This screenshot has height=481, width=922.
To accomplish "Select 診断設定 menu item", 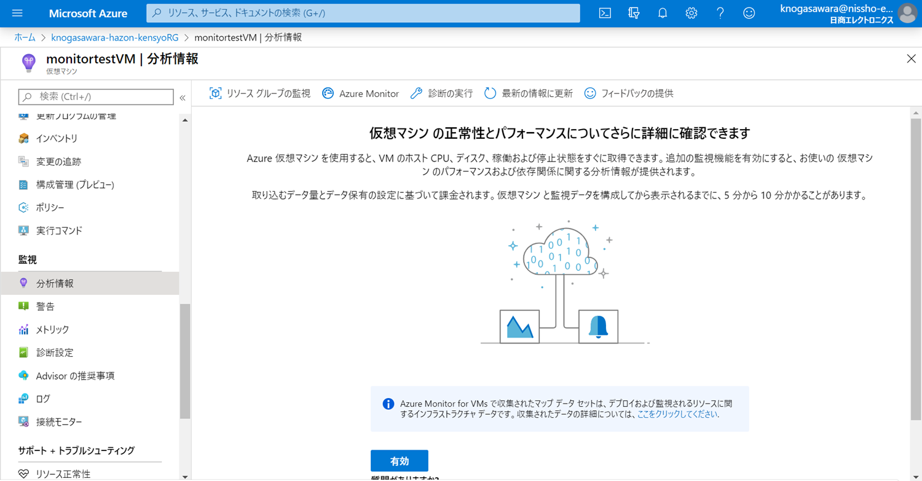I will coord(54,353).
